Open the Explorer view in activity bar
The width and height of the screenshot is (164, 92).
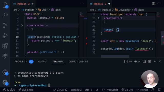click(x=5, y=5)
